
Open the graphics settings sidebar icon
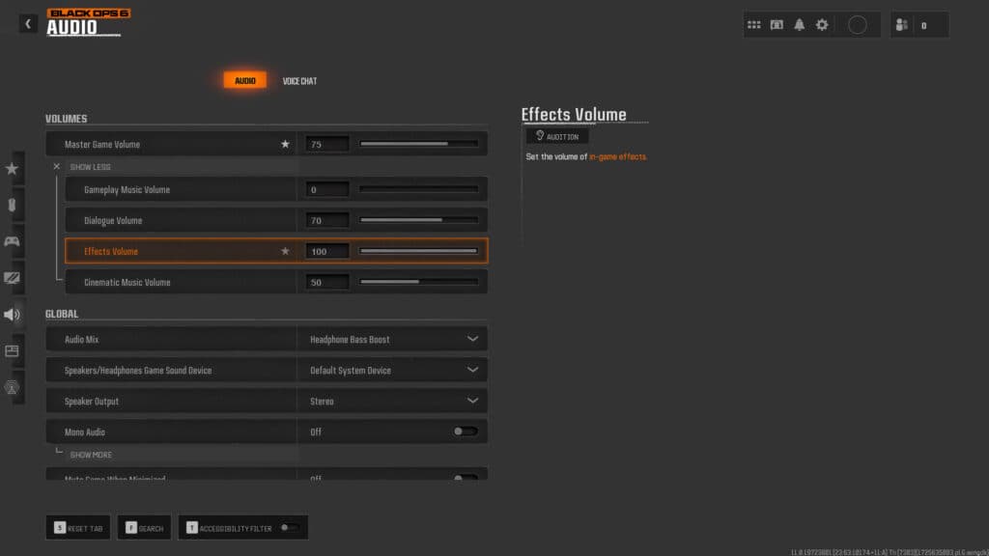point(14,277)
